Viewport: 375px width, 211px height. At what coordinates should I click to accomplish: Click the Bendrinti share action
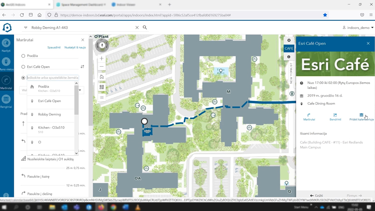(335, 117)
